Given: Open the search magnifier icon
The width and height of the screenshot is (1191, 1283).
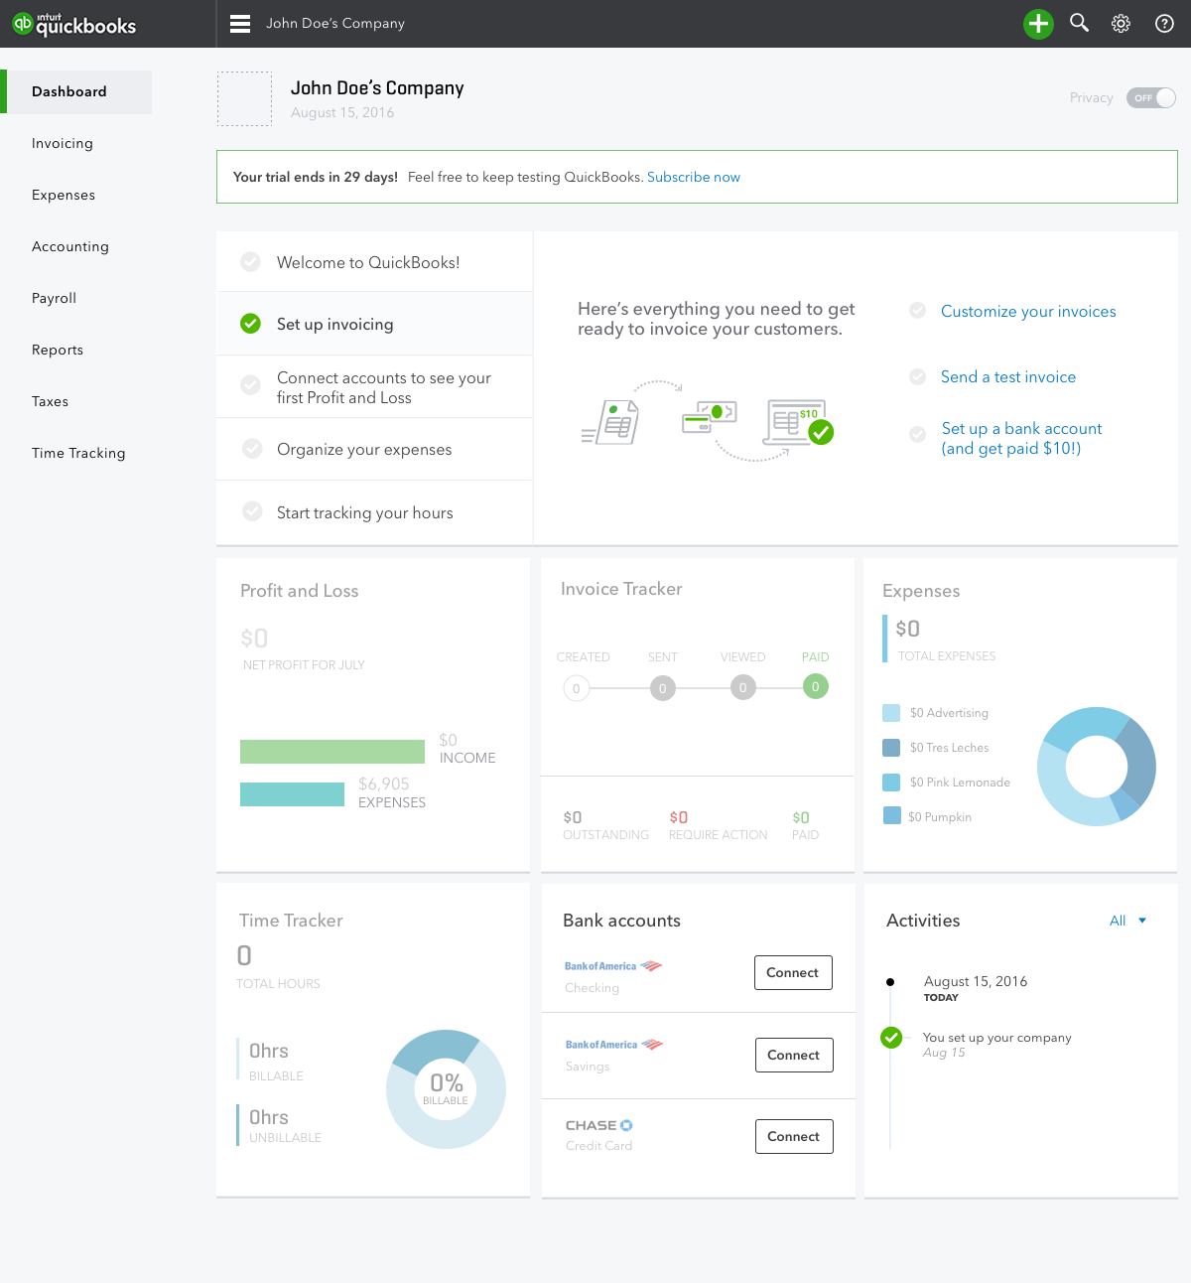Looking at the screenshot, I should [x=1079, y=23].
